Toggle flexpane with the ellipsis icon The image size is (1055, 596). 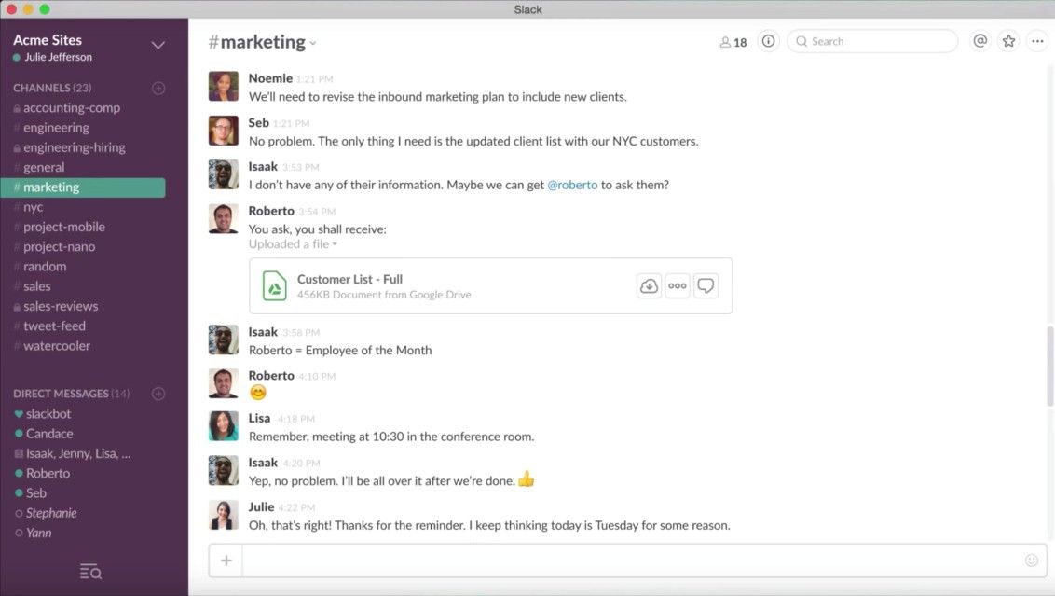[1037, 40]
